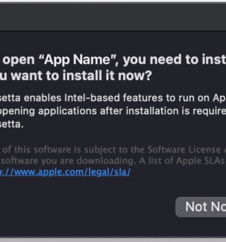The image size is (226, 242).
Task: Click the word "downloading" in the grey notice
Action: [x=105, y=161]
